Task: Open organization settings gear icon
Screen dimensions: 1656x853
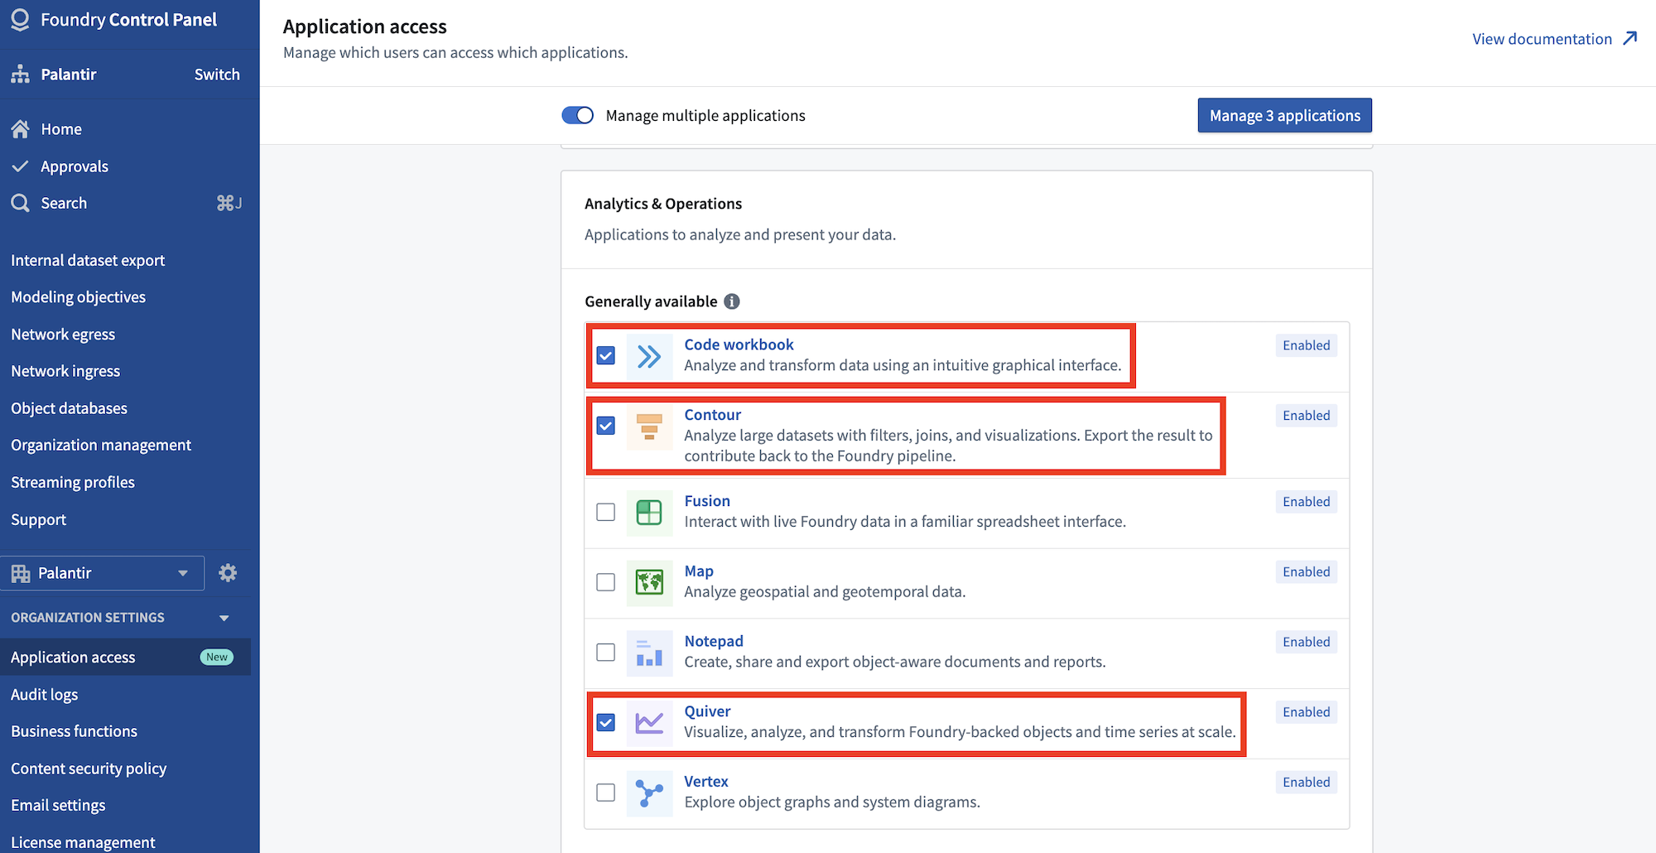Action: coord(228,573)
